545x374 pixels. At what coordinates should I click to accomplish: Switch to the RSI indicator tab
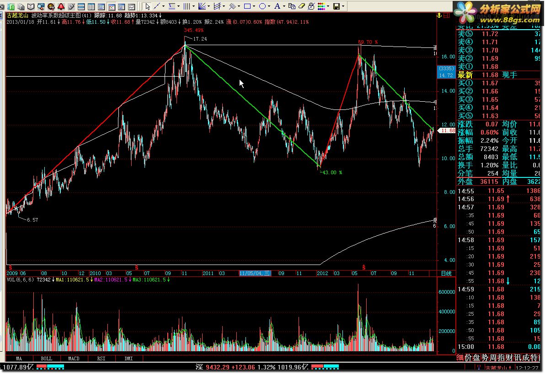[101, 359]
